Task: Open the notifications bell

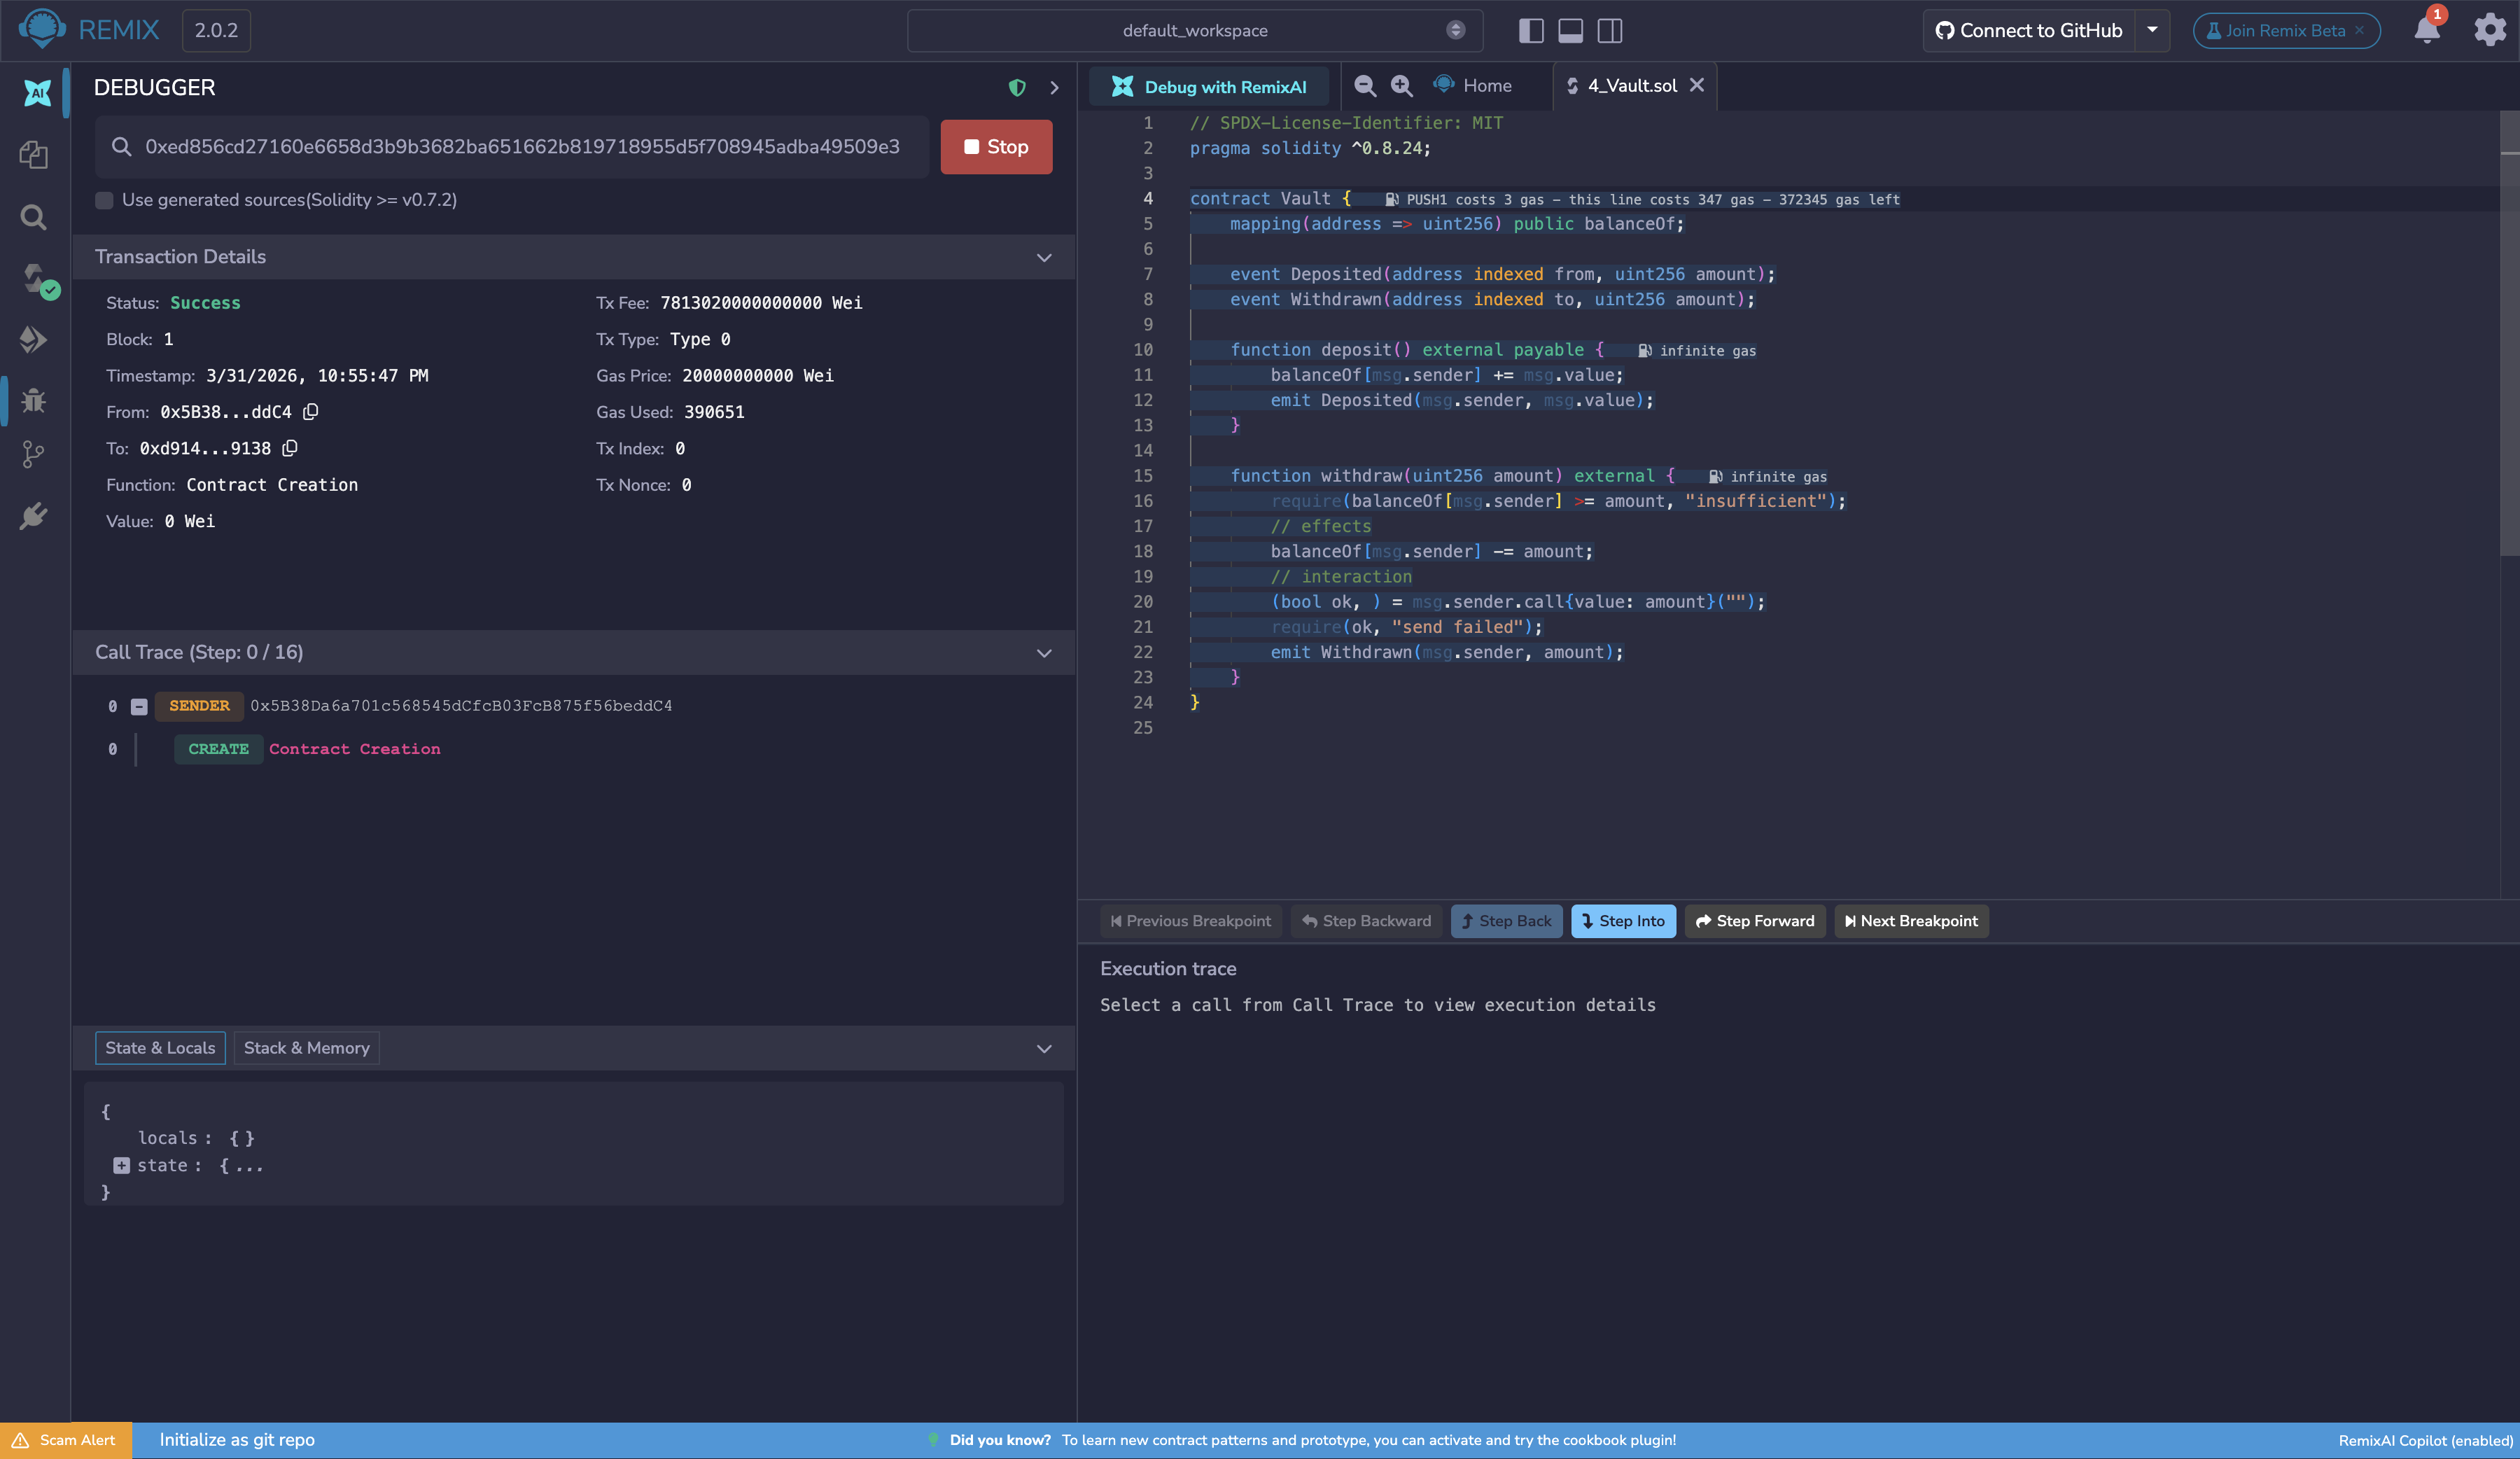Action: pos(2427,29)
